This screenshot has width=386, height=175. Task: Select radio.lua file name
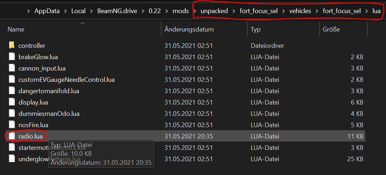tap(30, 136)
